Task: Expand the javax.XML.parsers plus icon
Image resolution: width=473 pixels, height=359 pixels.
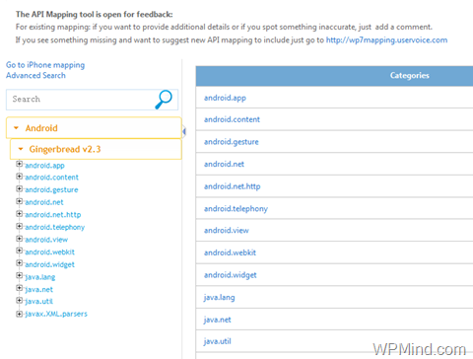Action: pos(20,314)
